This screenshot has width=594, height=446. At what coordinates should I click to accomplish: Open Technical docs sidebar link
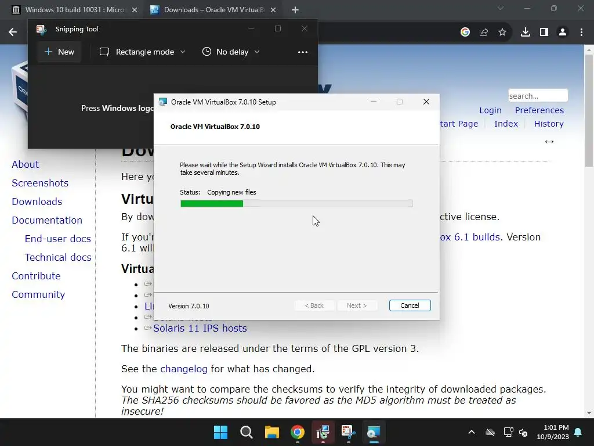[x=58, y=257]
